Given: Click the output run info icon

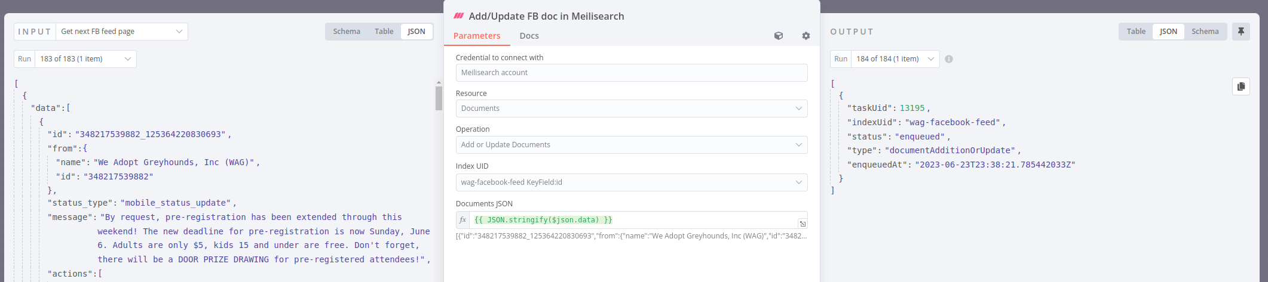Looking at the screenshot, I should (949, 59).
